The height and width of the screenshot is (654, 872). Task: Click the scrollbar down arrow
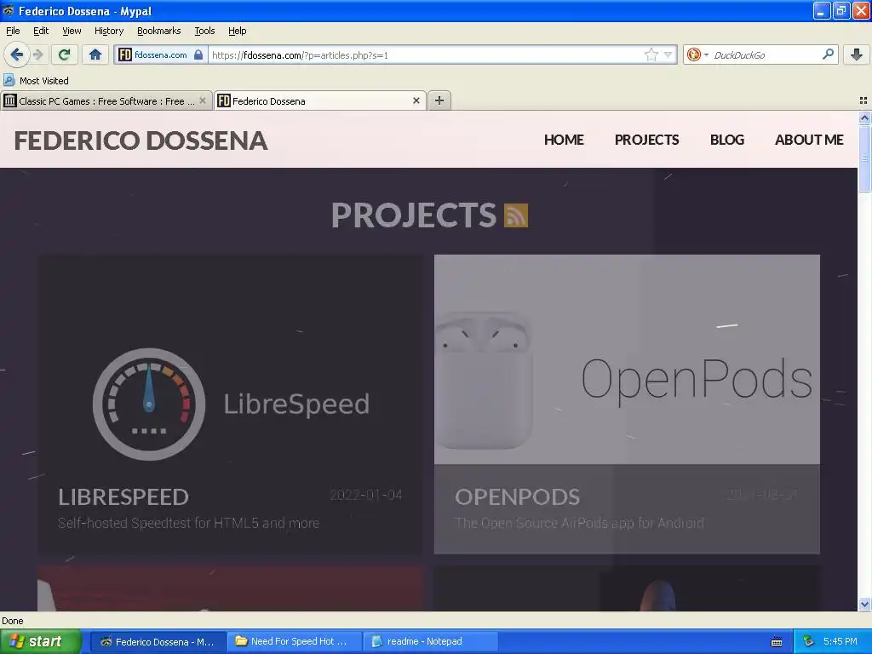coord(864,604)
